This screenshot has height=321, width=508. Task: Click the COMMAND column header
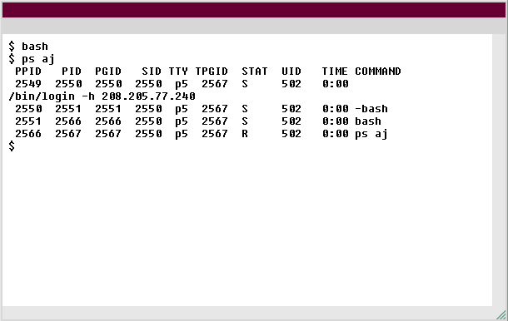pos(378,72)
